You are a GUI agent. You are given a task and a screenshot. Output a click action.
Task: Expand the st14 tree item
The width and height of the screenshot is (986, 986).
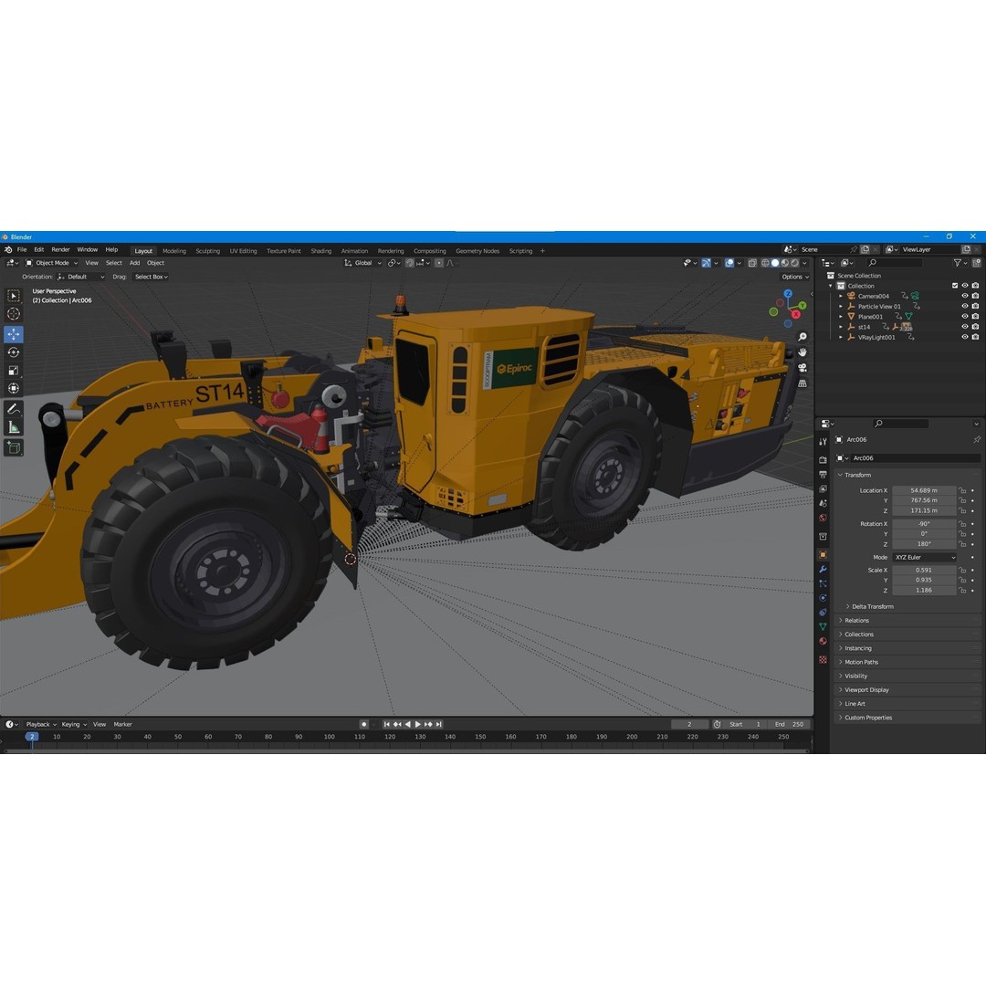[x=841, y=327]
